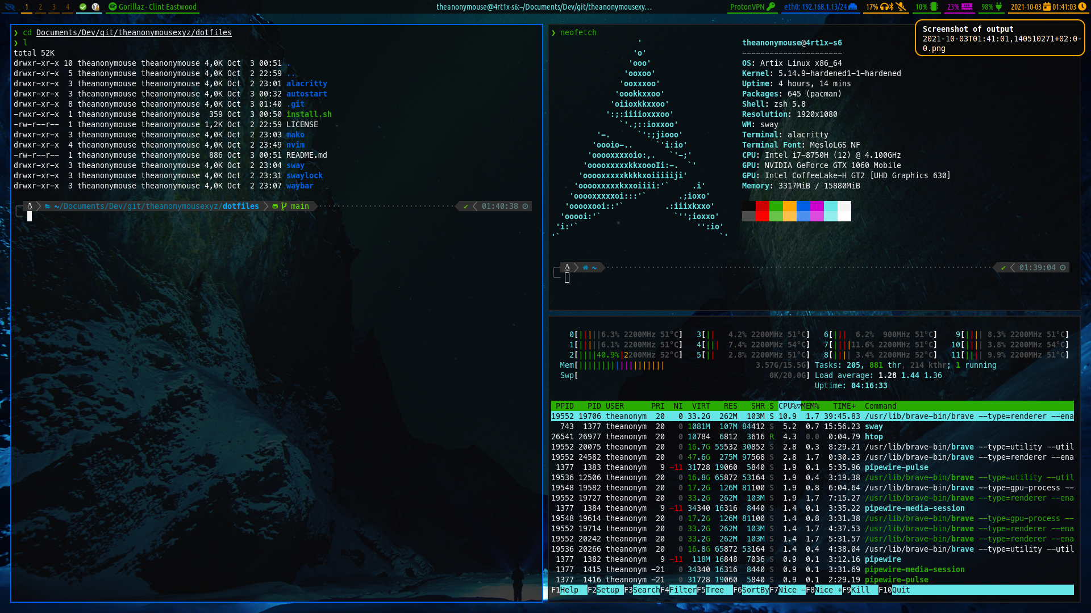The height and width of the screenshot is (613, 1091).
Task: Sort htop by the Command column header
Action: tap(881, 406)
